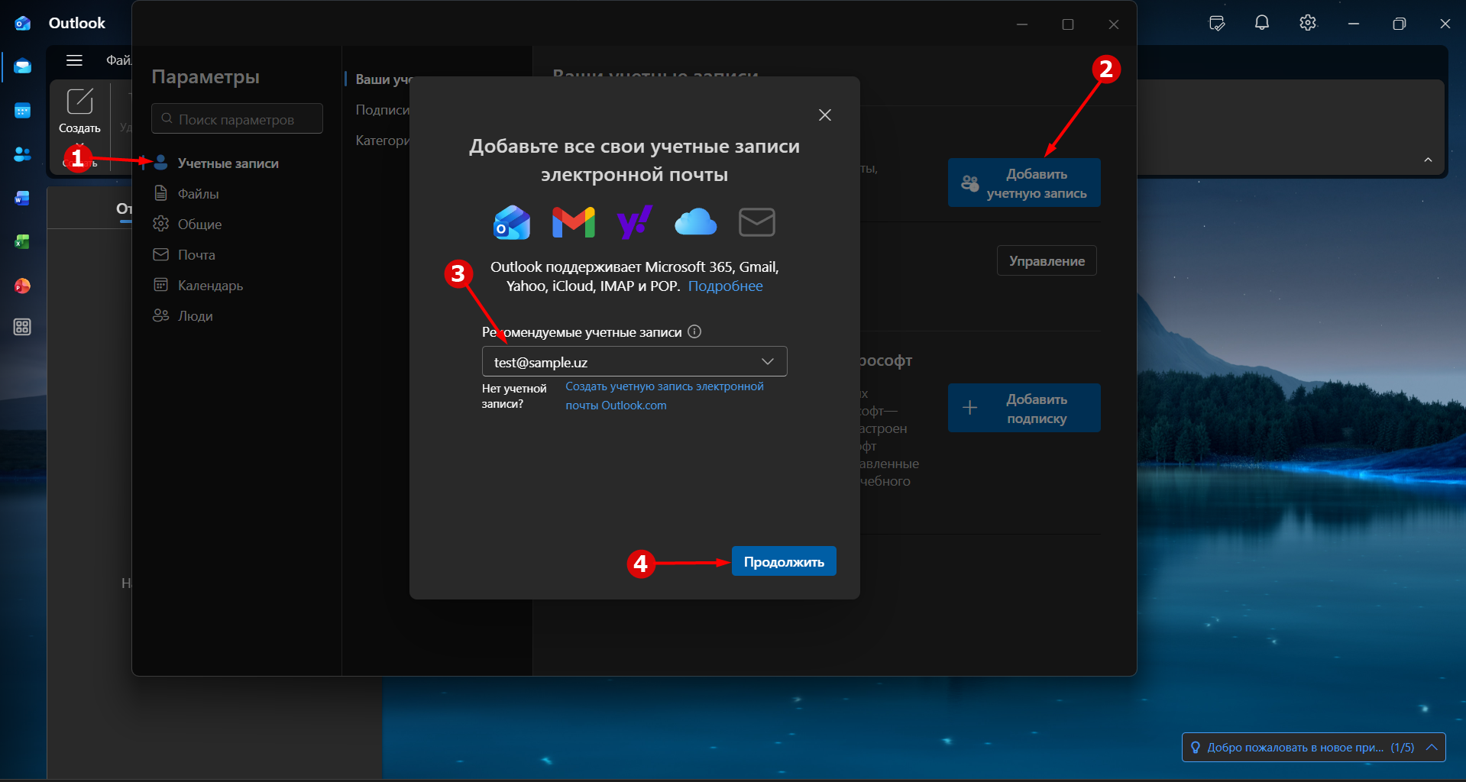The width and height of the screenshot is (1466, 782).
Task: Select Люди in settings list
Action: coord(195,315)
